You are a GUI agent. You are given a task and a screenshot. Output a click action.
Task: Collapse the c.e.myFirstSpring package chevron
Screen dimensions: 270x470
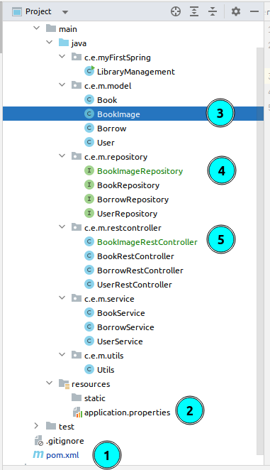click(62, 56)
